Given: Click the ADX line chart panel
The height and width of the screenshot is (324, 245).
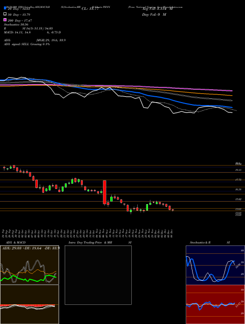Looking at the screenshot, I should [29, 265].
